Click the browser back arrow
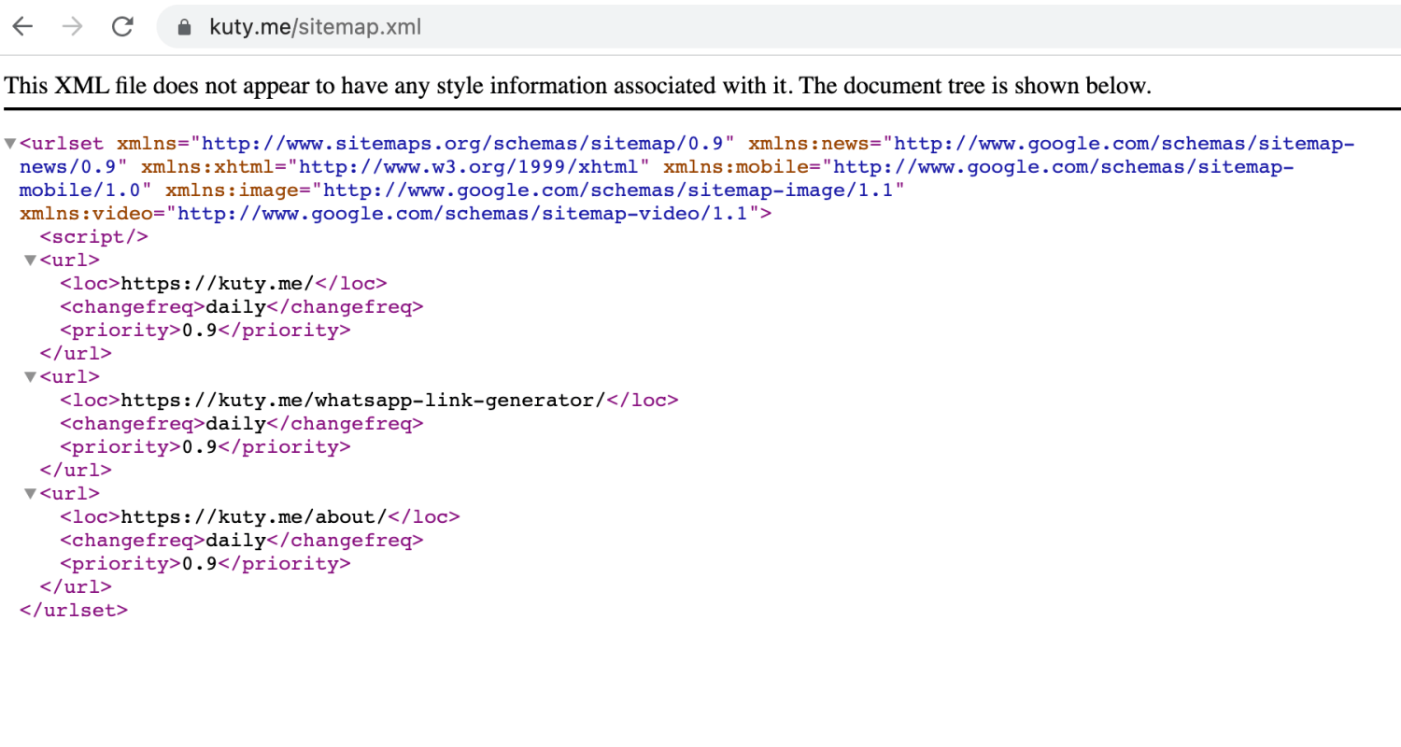 point(22,27)
